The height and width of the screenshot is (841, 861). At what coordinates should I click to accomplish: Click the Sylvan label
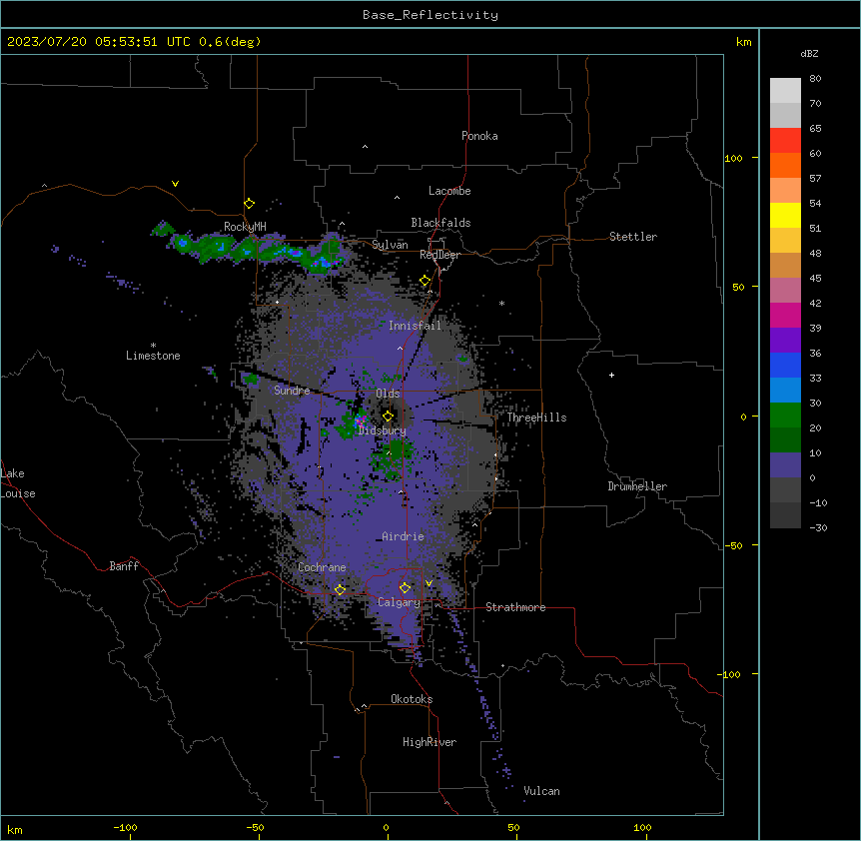[390, 245]
